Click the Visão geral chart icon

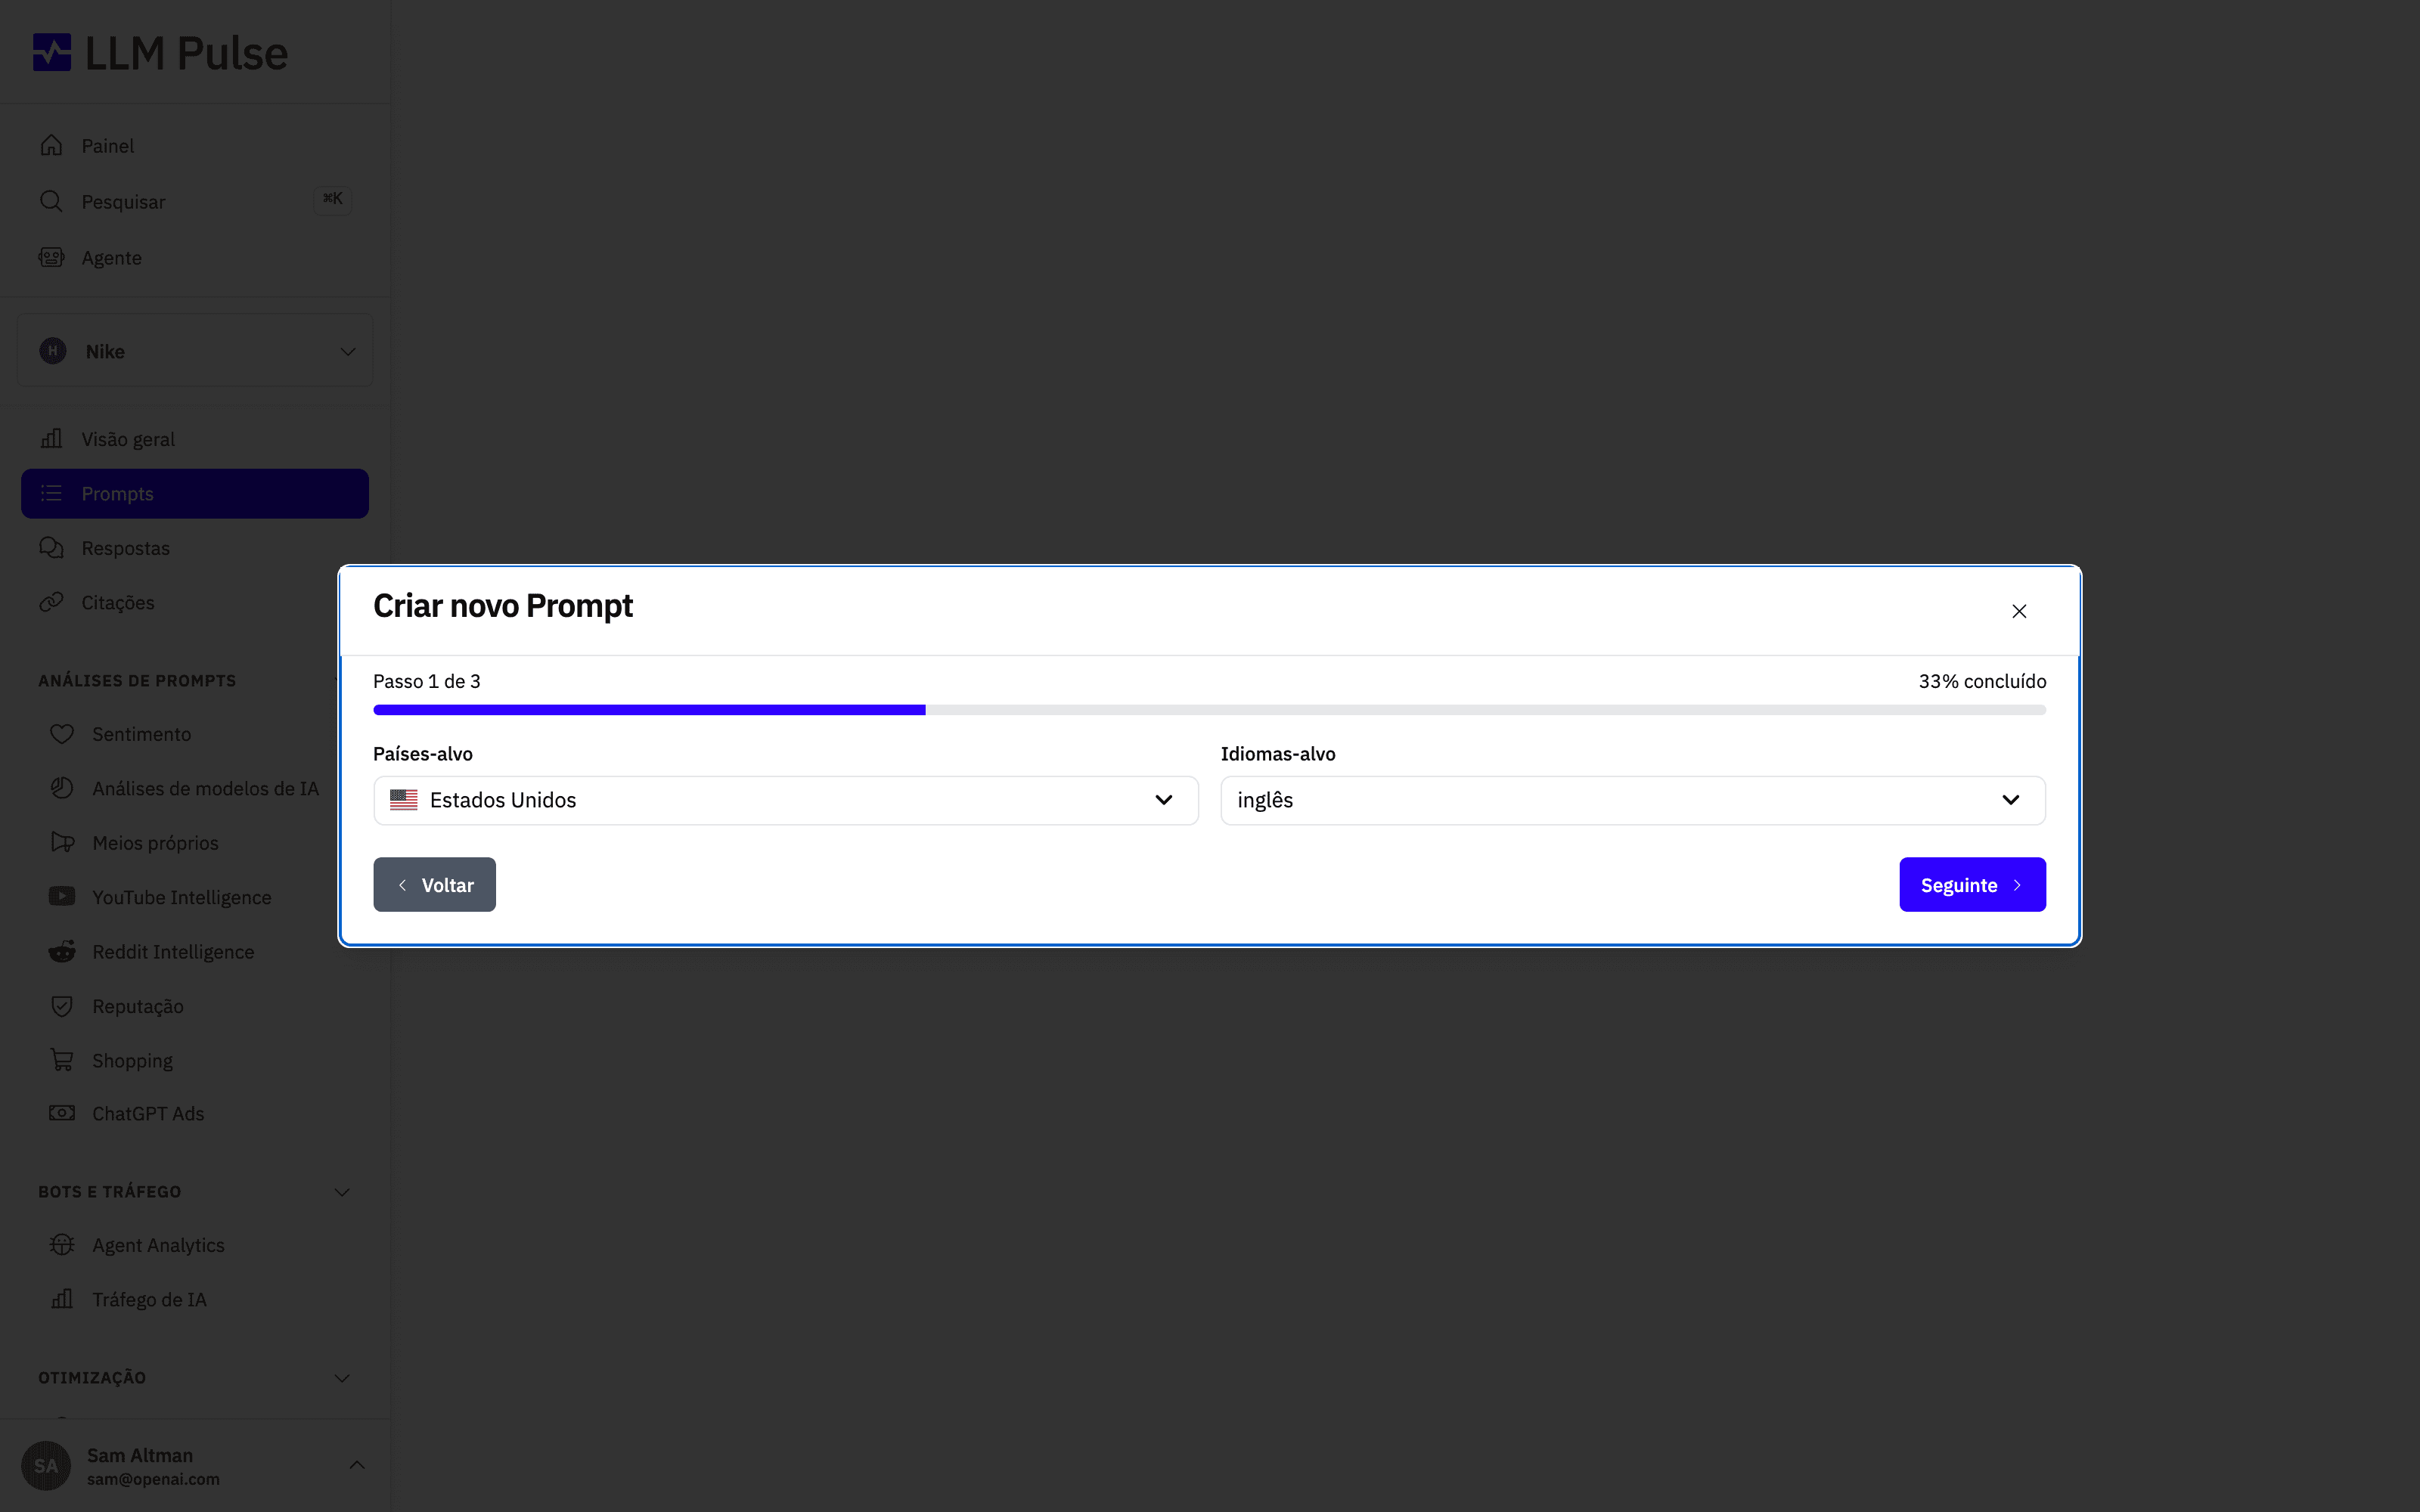coord(51,438)
